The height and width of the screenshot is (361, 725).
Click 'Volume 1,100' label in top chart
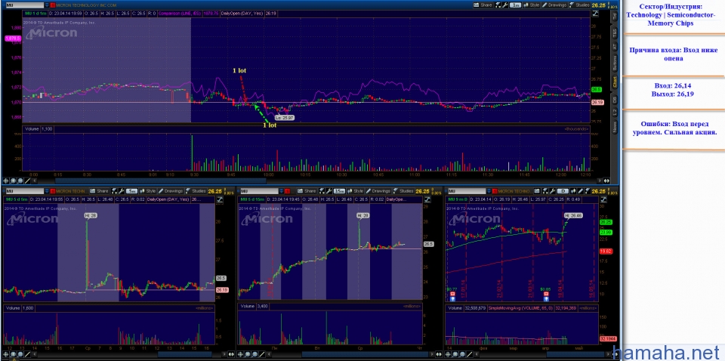[39, 129]
